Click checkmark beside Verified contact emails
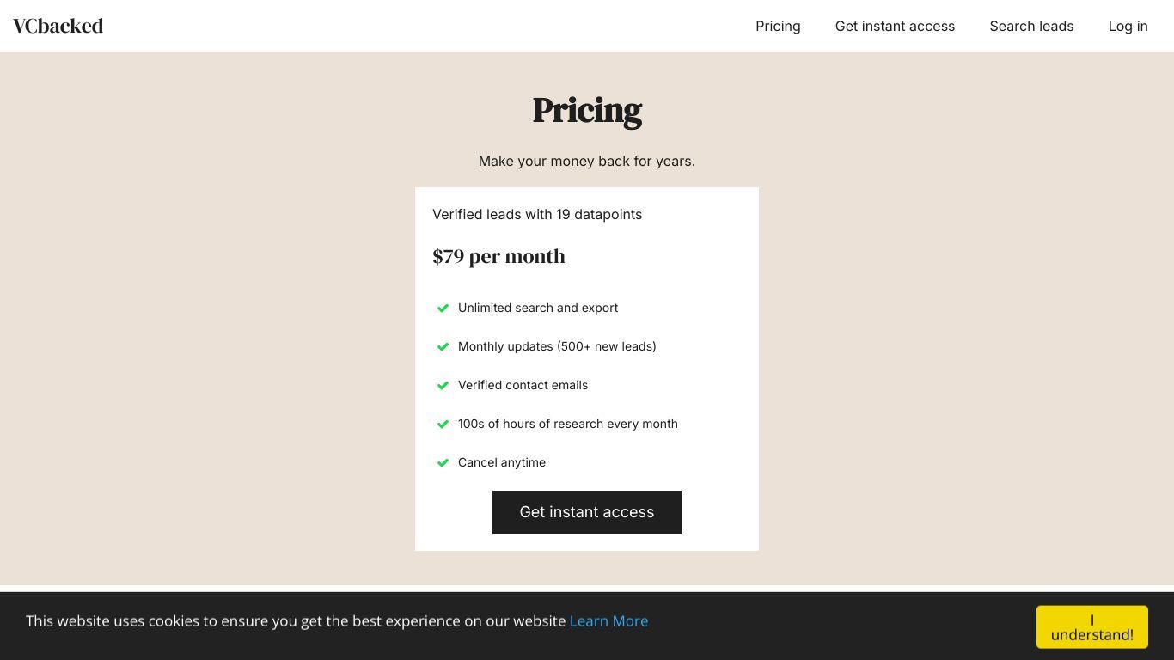Viewport: 1174px width, 660px height. (x=443, y=385)
